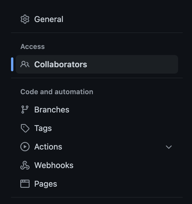The image size is (192, 204).
Task: Click the Access section heading
Action: (x=32, y=47)
